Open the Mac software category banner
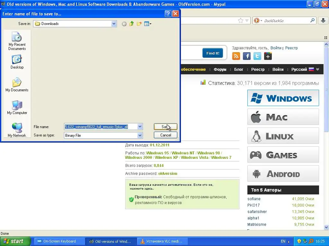Screen dimensions: 329x246 pyautogui.click(x=283, y=117)
